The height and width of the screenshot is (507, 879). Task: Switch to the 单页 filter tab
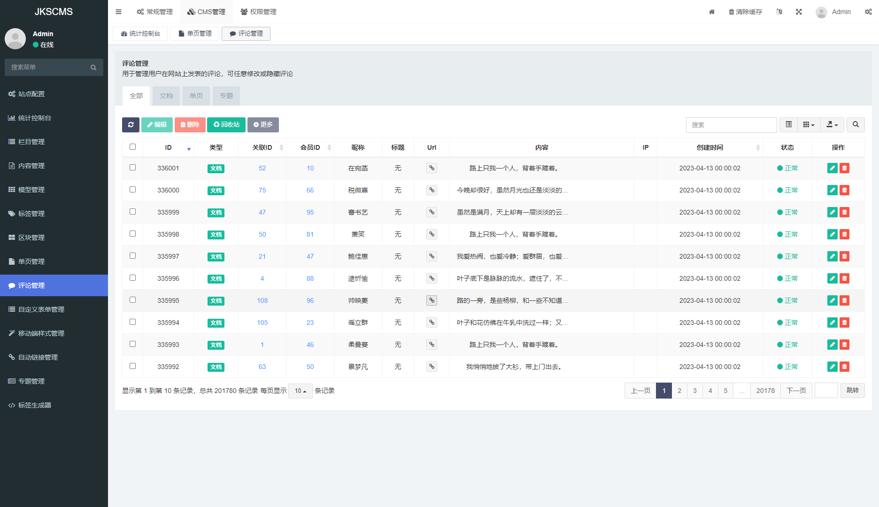click(196, 96)
